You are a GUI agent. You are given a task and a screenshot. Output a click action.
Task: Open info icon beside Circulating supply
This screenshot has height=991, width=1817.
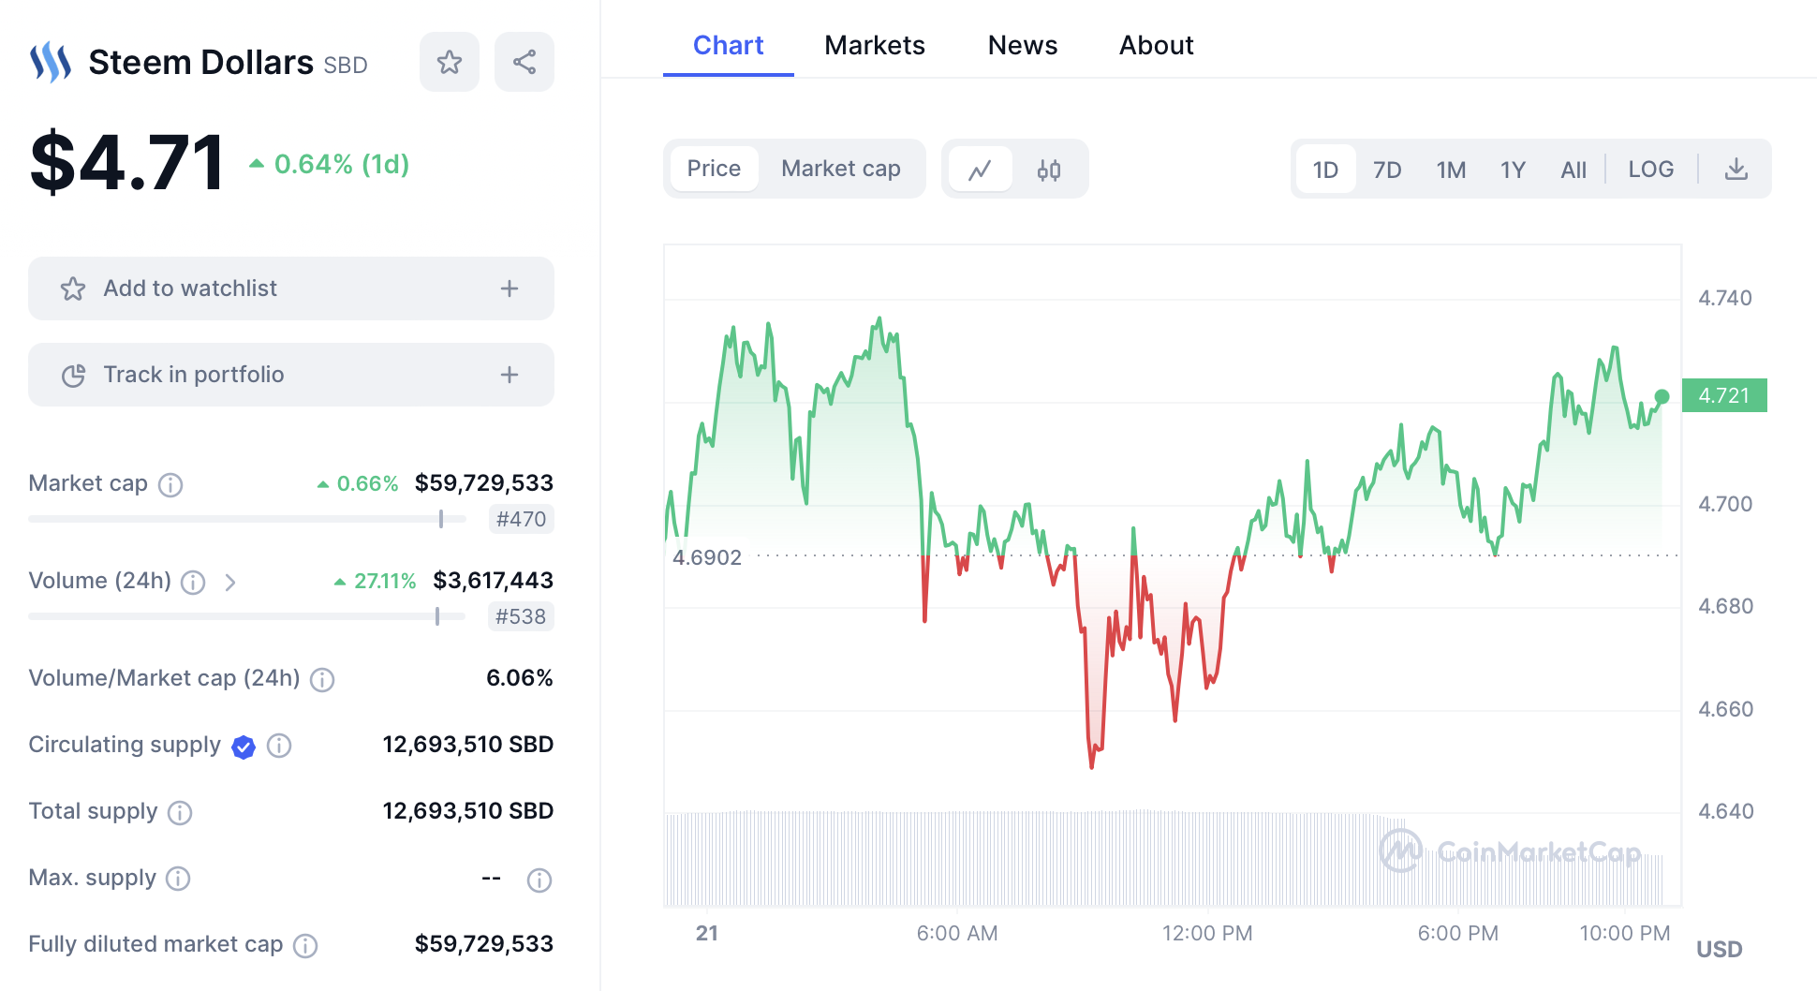click(x=279, y=746)
